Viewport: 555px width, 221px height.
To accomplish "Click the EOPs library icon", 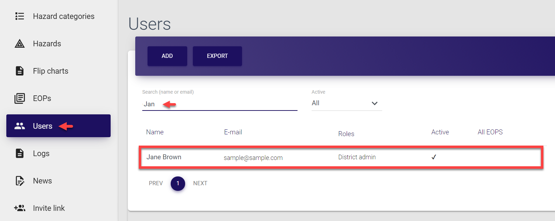I will click(20, 98).
